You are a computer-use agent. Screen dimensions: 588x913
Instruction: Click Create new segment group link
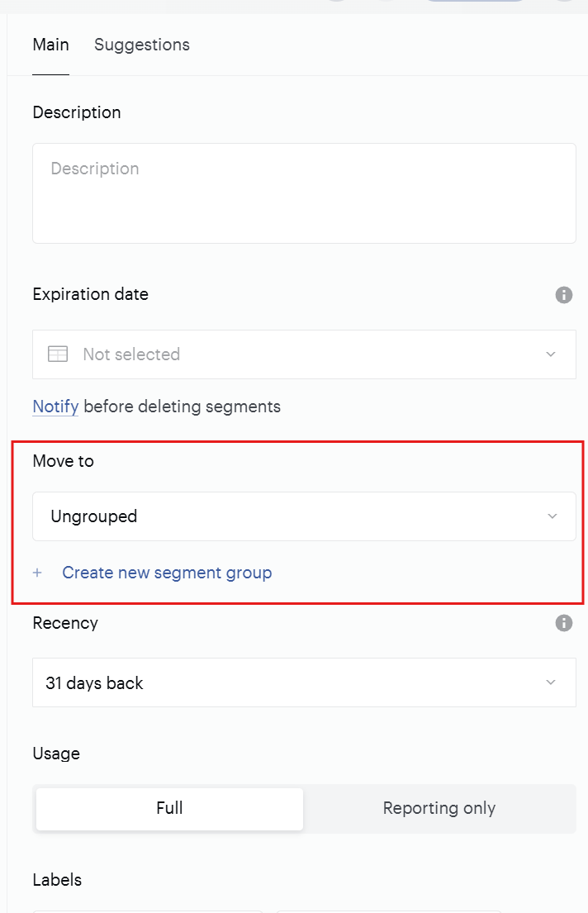(x=167, y=573)
